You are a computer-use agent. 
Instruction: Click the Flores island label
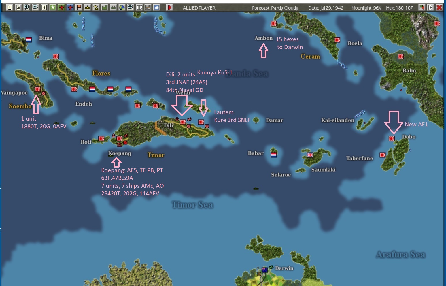101,73
